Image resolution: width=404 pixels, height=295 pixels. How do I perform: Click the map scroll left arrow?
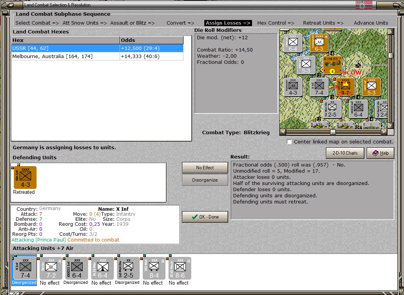[283, 132]
